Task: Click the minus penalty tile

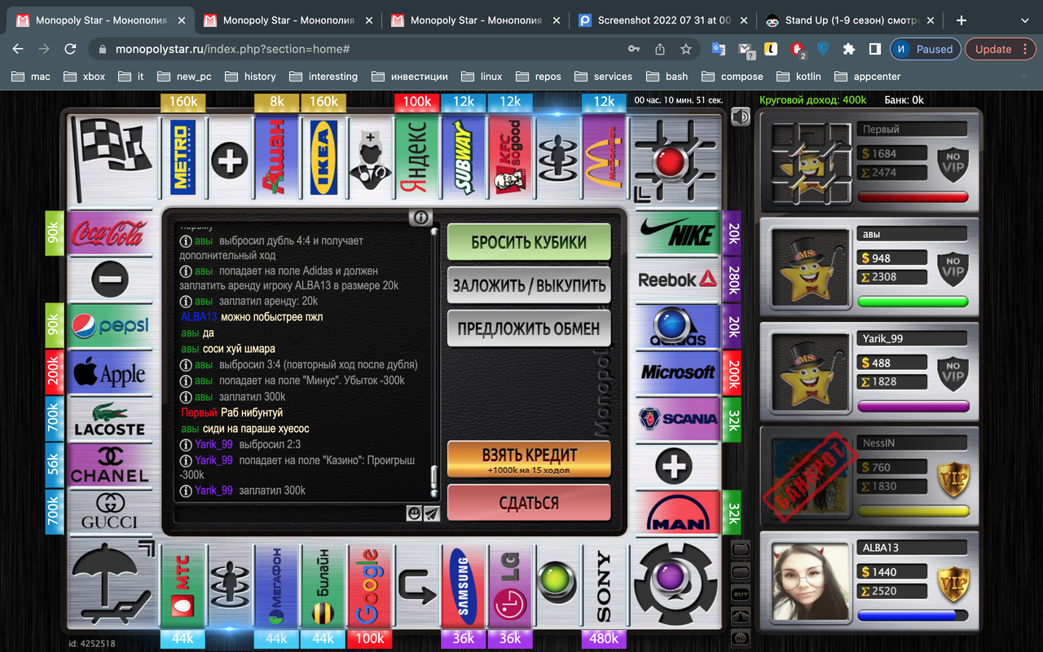Action: point(109,280)
